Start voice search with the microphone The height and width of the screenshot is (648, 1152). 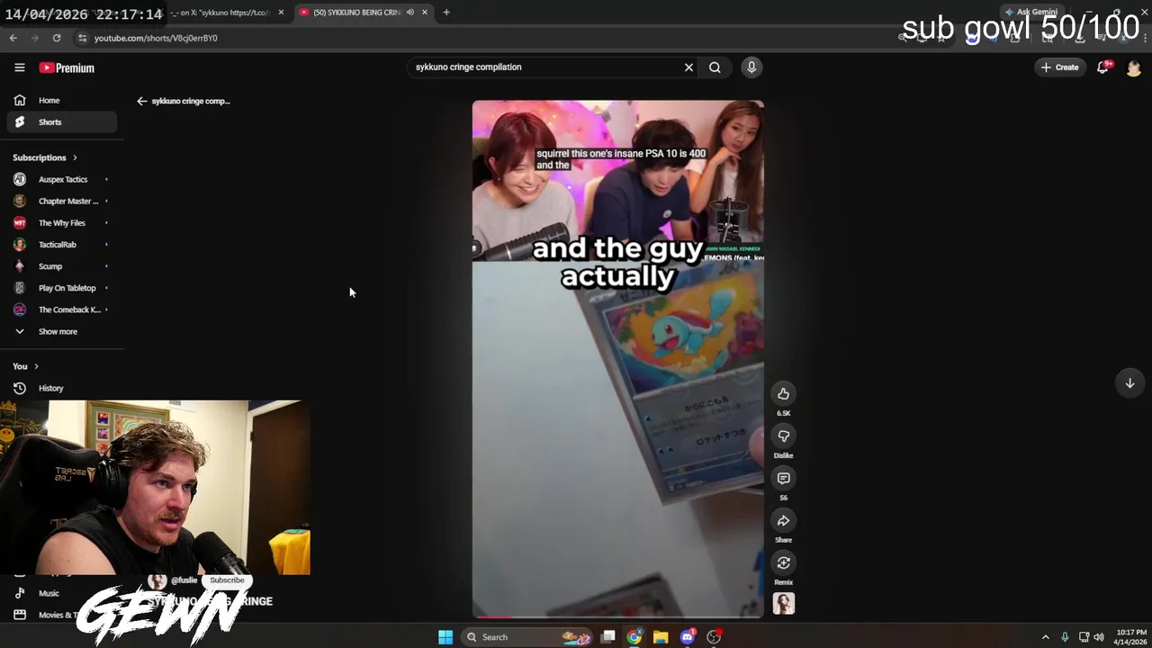pyautogui.click(x=751, y=67)
